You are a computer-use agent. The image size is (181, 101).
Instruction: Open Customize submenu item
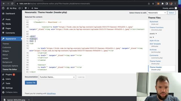click(x=7, y=47)
